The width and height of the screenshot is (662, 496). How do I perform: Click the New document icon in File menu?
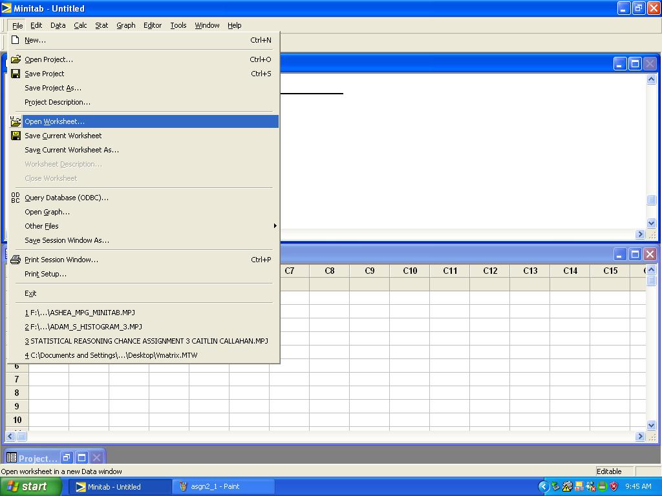point(16,40)
